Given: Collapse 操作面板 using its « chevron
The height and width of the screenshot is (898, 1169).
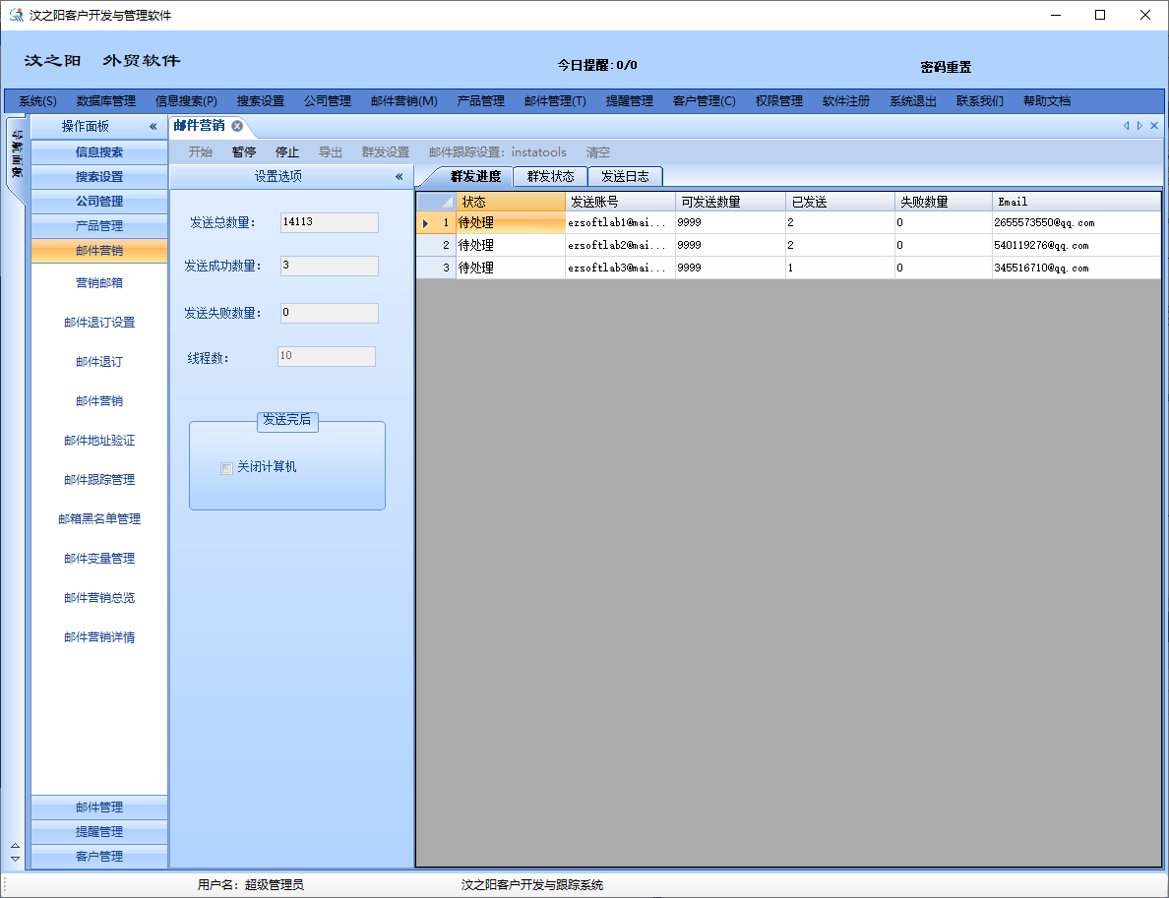Looking at the screenshot, I should [153, 126].
